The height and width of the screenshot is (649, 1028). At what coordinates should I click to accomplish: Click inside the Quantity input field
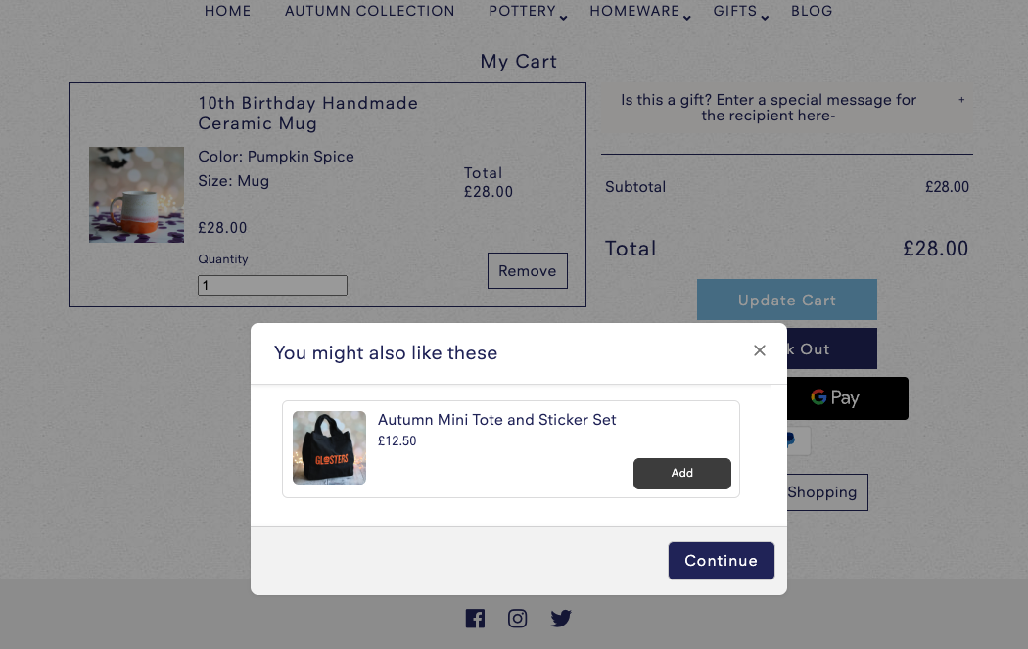pyautogui.click(x=272, y=285)
